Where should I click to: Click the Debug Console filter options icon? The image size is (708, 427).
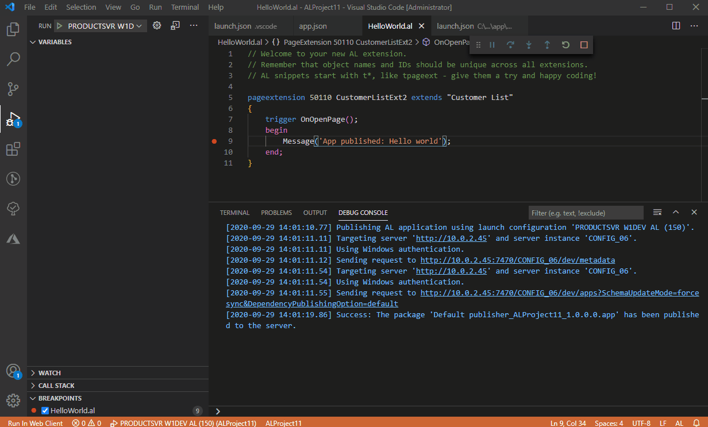(657, 212)
